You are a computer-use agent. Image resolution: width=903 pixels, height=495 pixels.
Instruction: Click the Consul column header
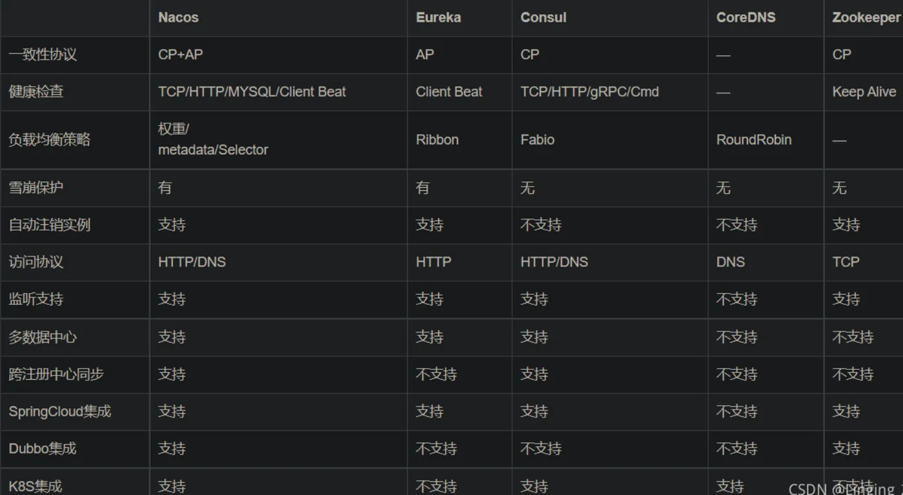pos(543,17)
